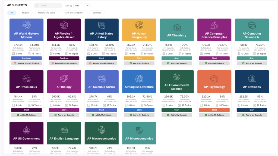Start AP Computer Science Principles
Image resolution: width=278 pixels, height=156 pixels.
coord(214,58)
